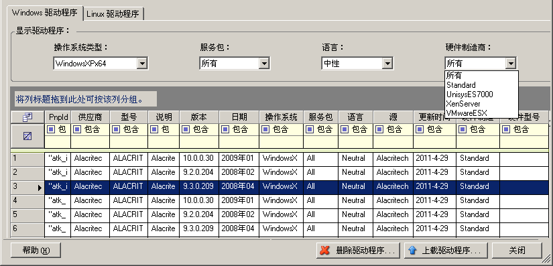Sort by the PnpId column header
The width and height of the screenshot is (553, 266).
point(58,117)
